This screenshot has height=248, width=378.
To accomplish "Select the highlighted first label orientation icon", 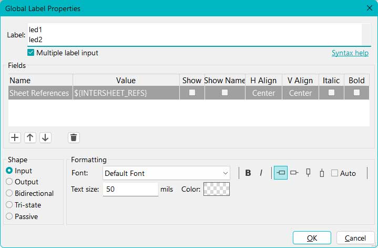I will pyautogui.click(x=281, y=173).
